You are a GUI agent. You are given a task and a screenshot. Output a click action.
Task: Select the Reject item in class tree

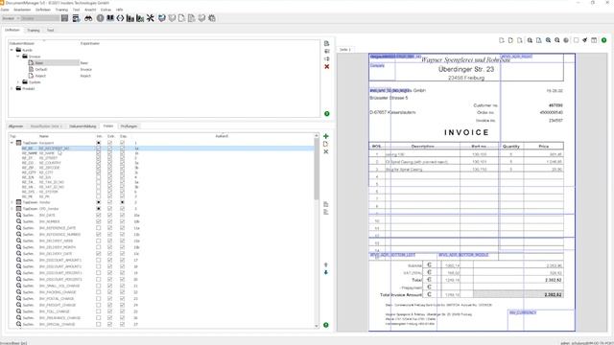(x=40, y=76)
